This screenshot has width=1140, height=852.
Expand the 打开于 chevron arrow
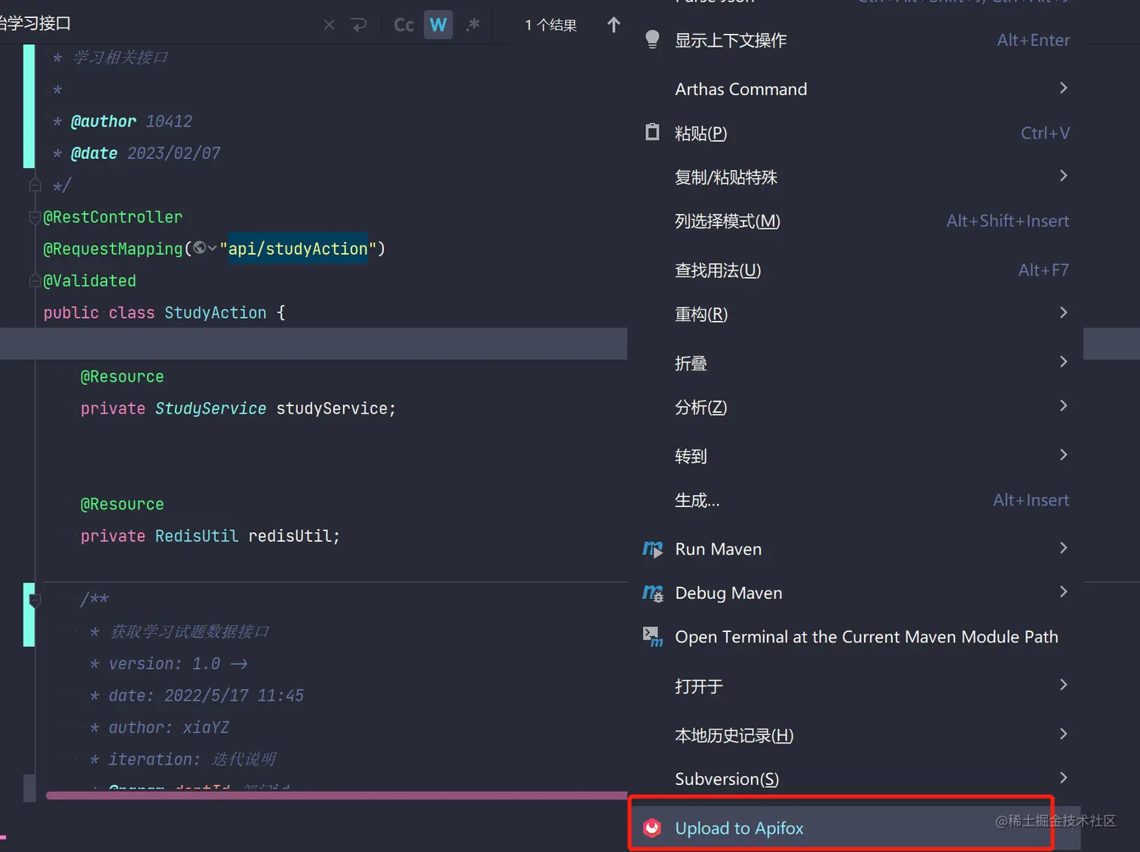[x=1063, y=685]
